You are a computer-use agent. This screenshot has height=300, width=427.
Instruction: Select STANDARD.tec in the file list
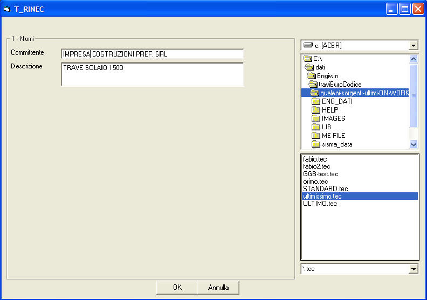click(x=325, y=189)
